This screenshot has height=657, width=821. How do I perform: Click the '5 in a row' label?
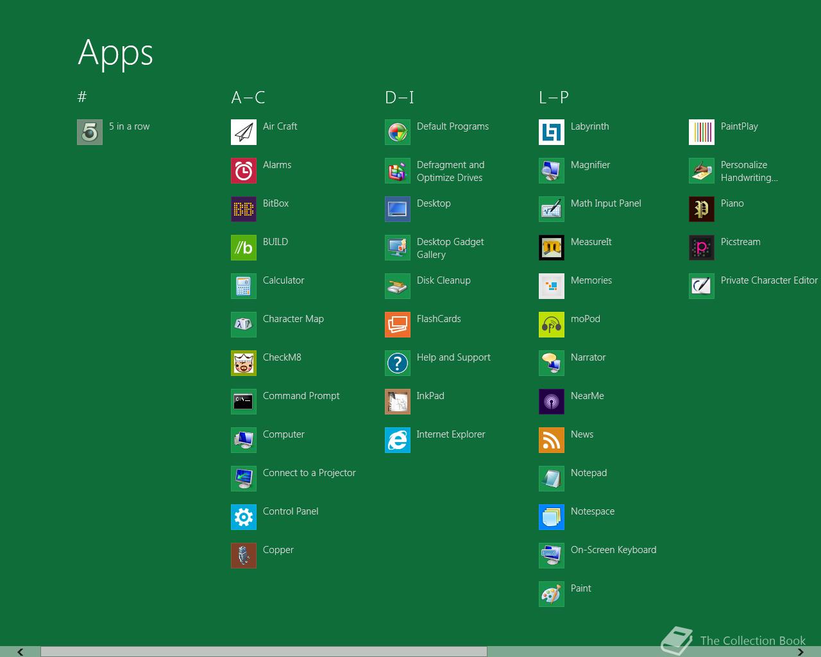(x=129, y=126)
